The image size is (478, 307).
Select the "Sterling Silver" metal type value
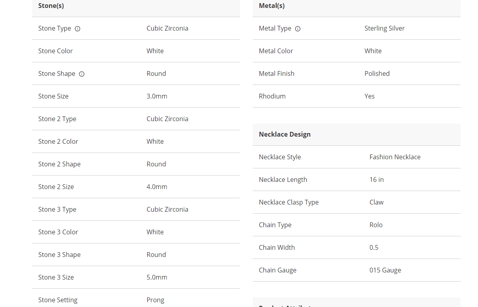[x=384, y=28]
